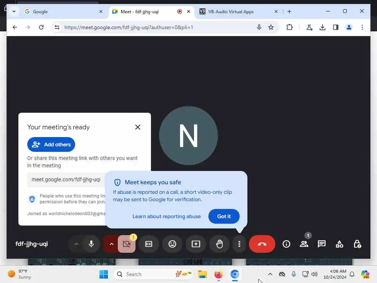This screenshot has height=283, width=377.
Task: Click the N participant avatar
Action: [x=188, y=136]
